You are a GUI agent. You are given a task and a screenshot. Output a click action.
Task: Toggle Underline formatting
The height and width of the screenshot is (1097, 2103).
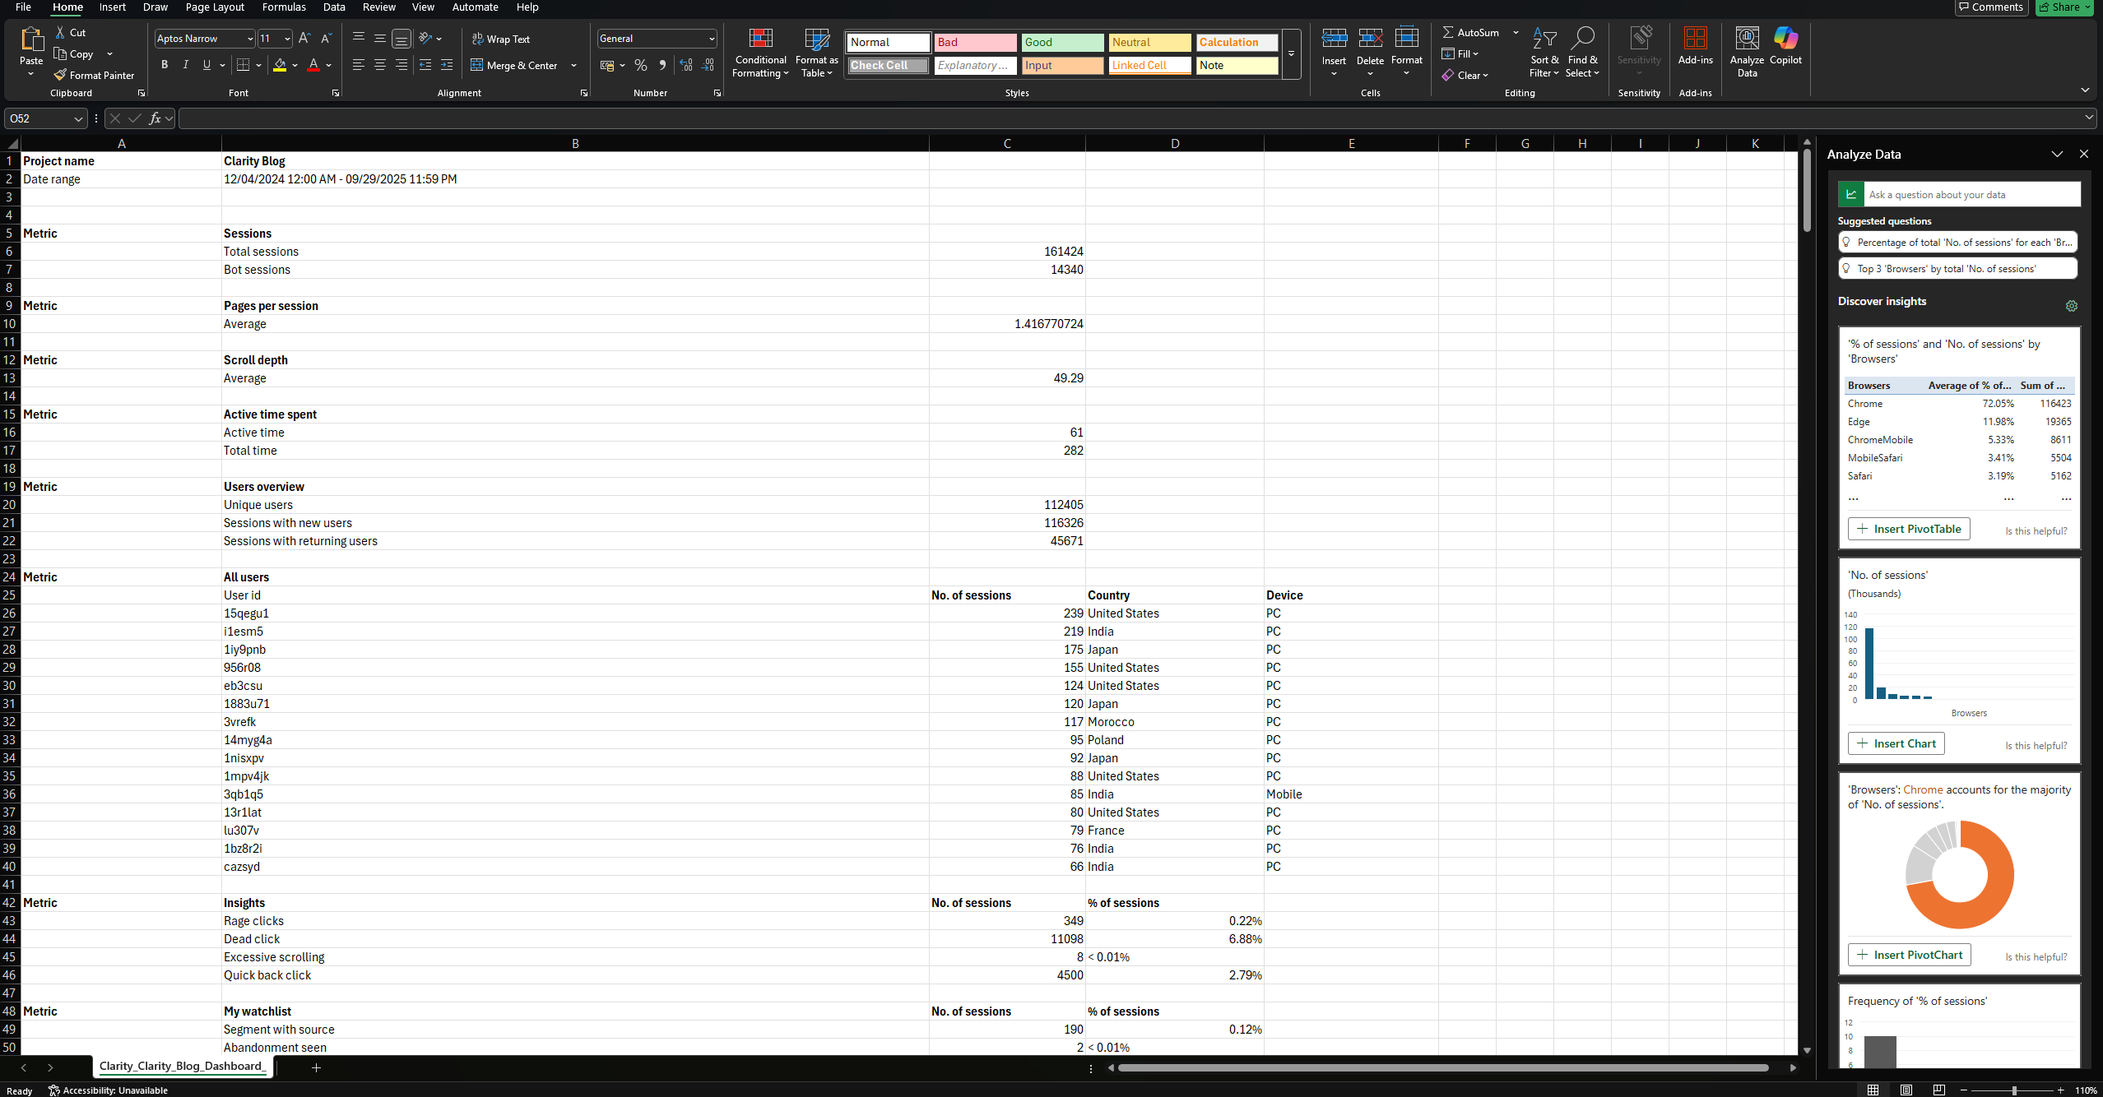point(207,65)
